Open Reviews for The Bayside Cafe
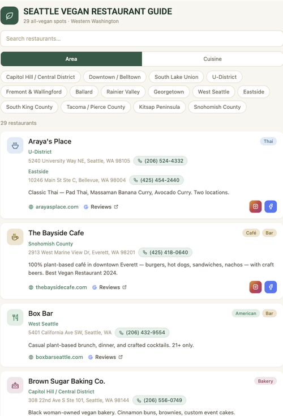Image resolution: width=283 pixels, height=416 pixels. (x=109, y=287)
